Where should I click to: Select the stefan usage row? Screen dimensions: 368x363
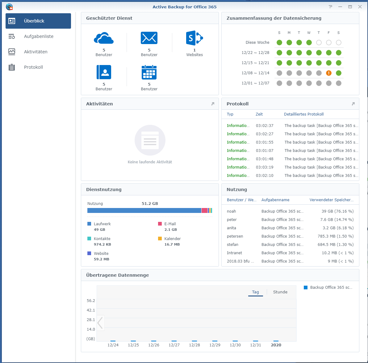(290, 244)
